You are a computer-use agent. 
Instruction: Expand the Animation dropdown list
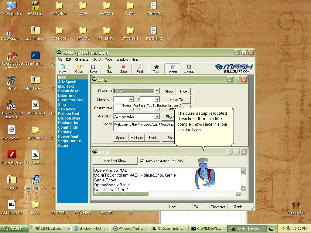point(157,116)
